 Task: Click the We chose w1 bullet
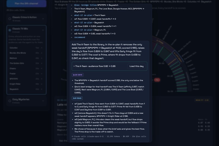pyautogui.click(x=109, y=130)
